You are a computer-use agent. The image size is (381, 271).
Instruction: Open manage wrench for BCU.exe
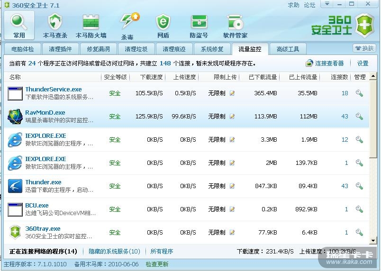[359, 209]
